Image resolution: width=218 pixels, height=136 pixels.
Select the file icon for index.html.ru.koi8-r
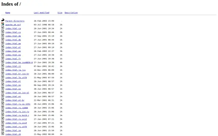tap(3, 115)
